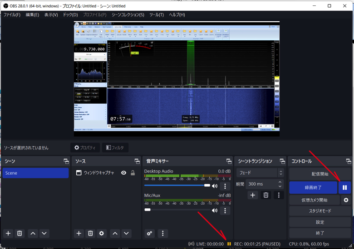Viewport: 354px width, 249px height.
Task: Open advanced audio properties gears icon
Action: coord(149,234)
